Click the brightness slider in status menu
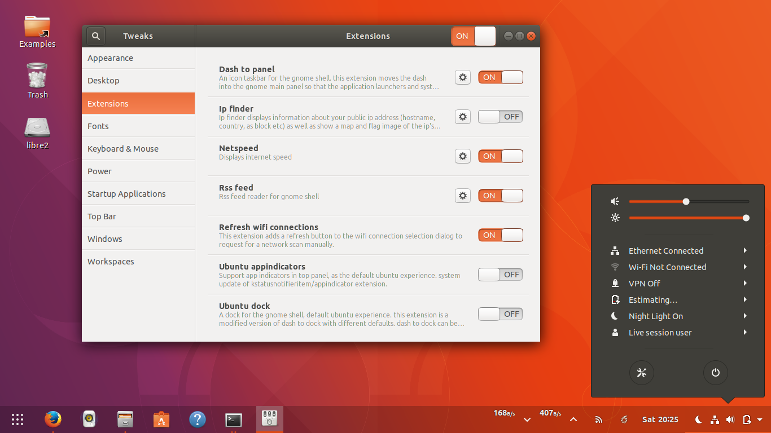This screenshot has width=771, height=433. [689, 218]
